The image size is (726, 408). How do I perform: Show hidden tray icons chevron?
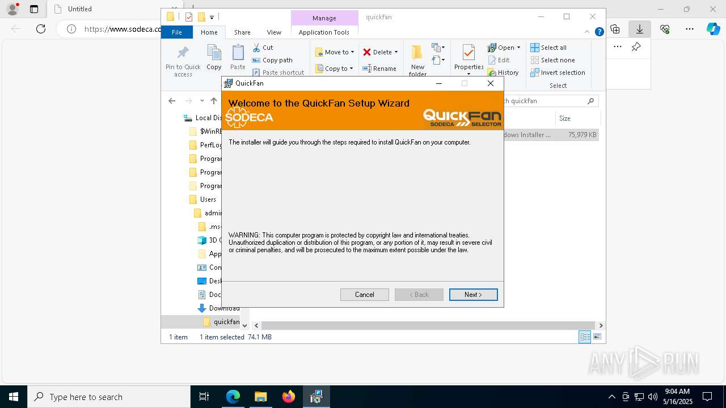(x=611, y=397)
